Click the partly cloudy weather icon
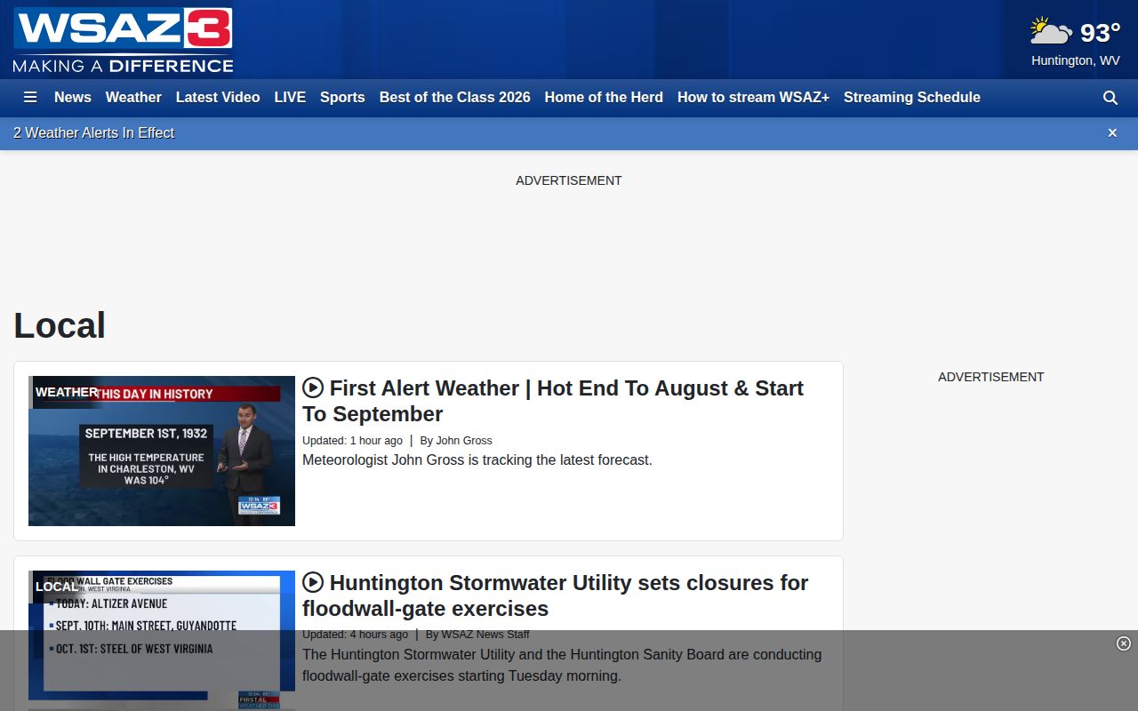The height and width of the screenshot is (711, 1138). (1051, 32)
